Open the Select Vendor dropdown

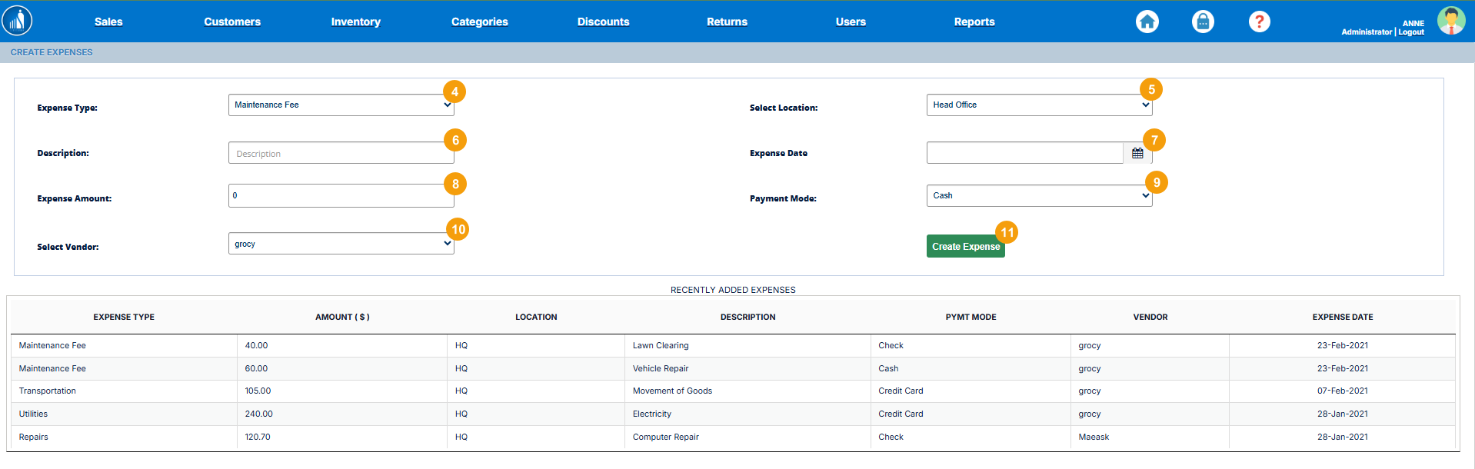[x=341, y=244]
